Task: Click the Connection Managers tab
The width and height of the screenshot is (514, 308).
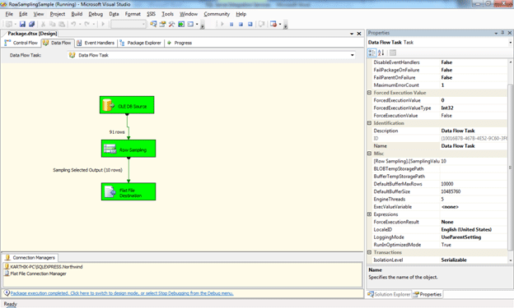Action: click(30, 258)
